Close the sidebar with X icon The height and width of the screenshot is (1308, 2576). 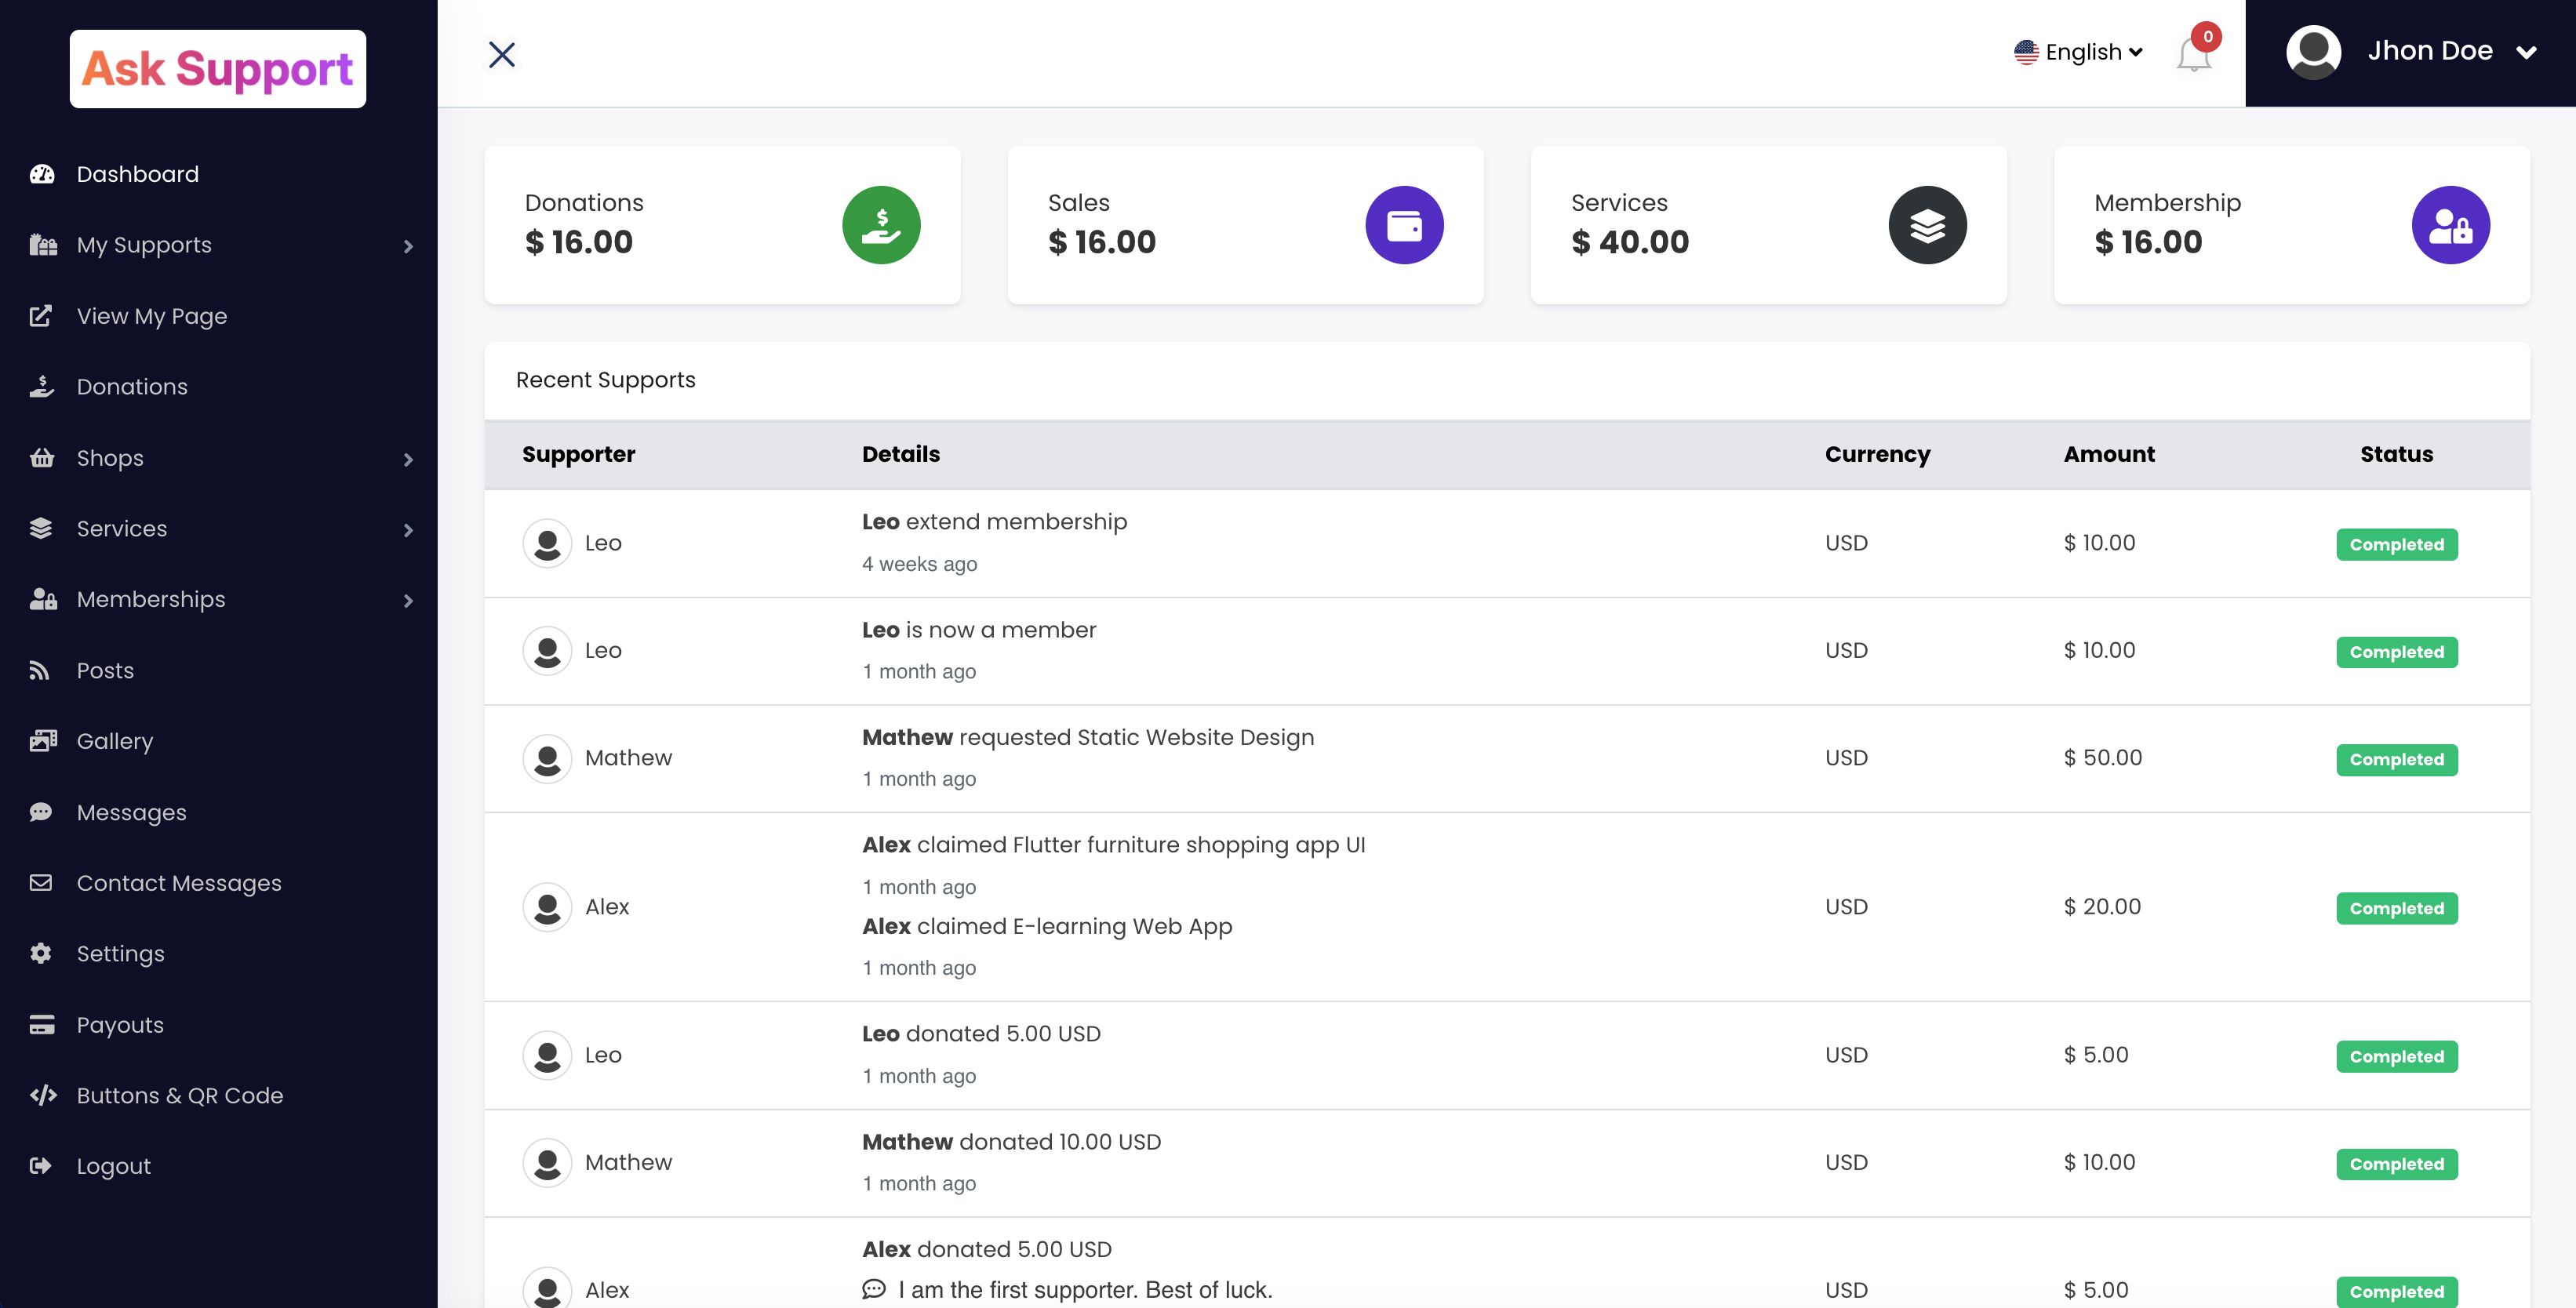click(502, 54)
